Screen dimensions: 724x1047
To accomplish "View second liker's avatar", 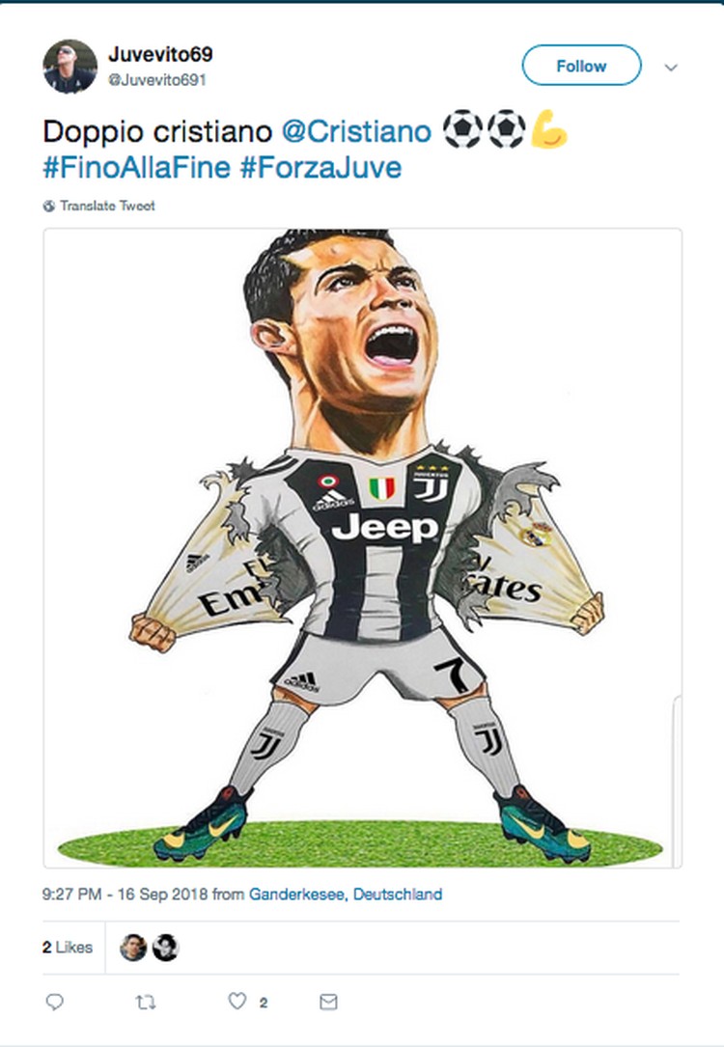I will tap(166, 948).
